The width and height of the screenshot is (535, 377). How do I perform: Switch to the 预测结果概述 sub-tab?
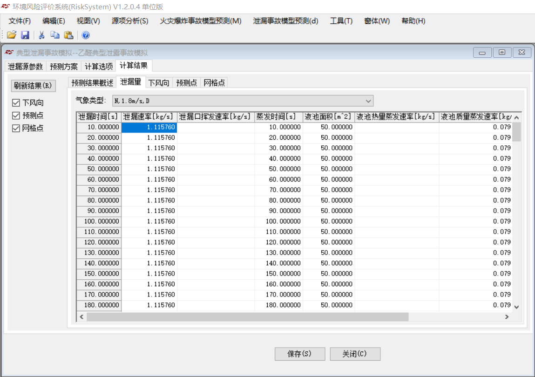[x=92, y=82]
